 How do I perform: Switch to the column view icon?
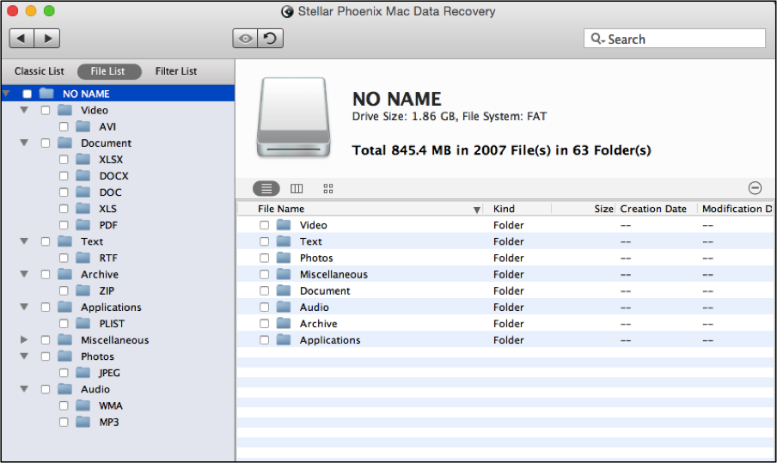[x=297, y=189]
